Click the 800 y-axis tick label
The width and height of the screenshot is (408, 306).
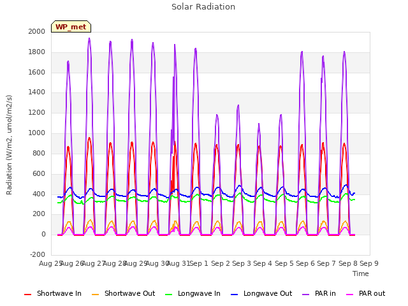[x=39, y=153]
